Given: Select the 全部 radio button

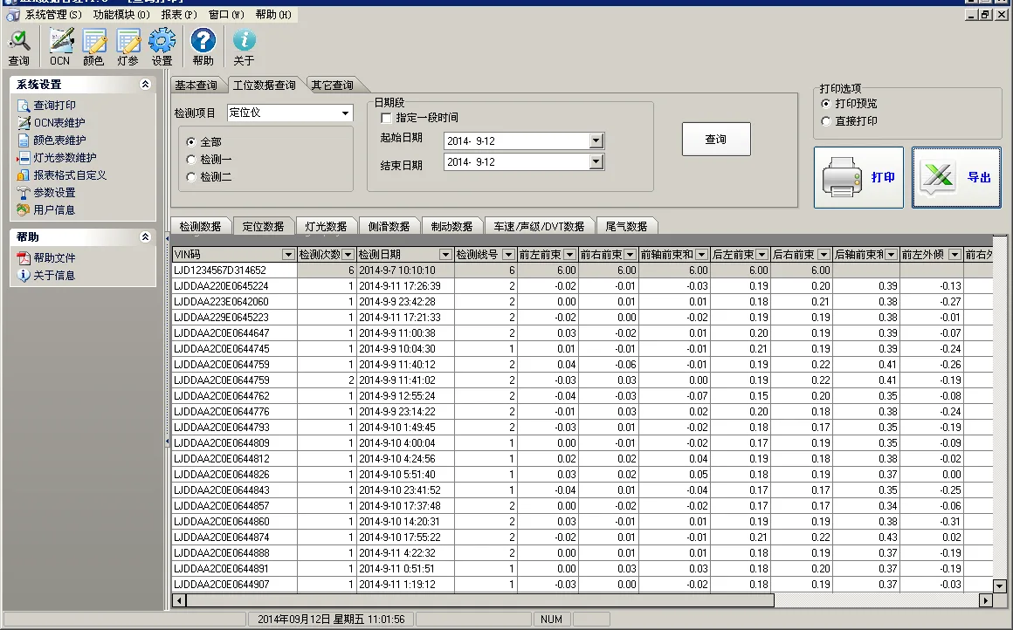Looking at the screenshot, I should [x=190, y=142].
